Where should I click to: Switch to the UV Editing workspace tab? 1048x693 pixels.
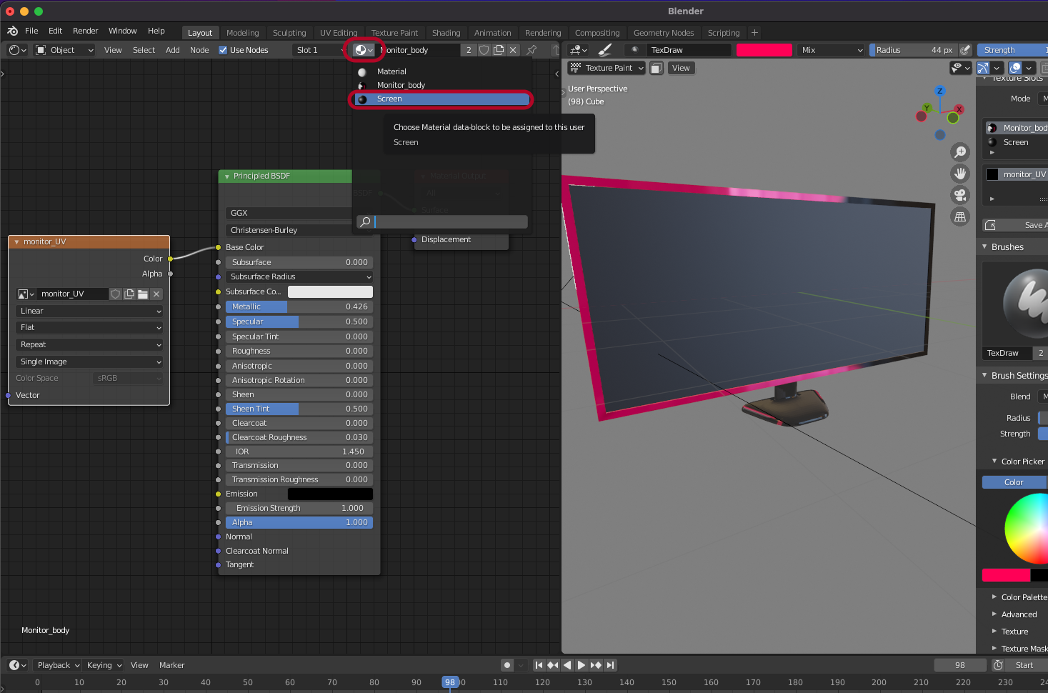(338, 33)
